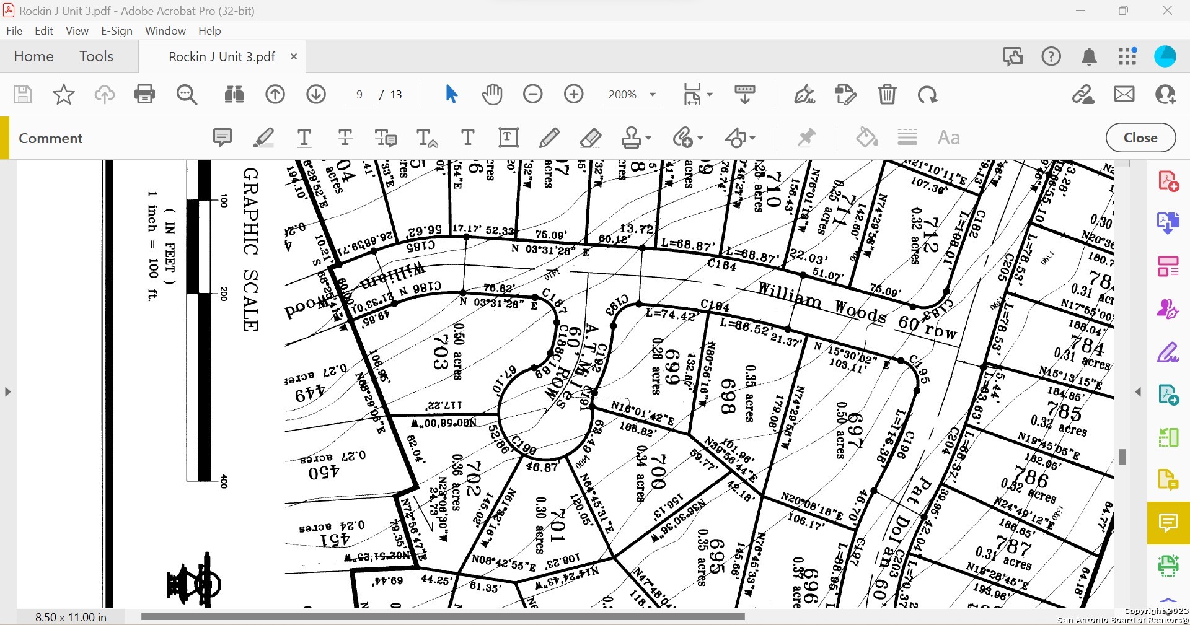Image resolution: width=1190 pixels, height=625 pixels.
Task: Select the Hand pan tool
Action: tap(492, 95)
